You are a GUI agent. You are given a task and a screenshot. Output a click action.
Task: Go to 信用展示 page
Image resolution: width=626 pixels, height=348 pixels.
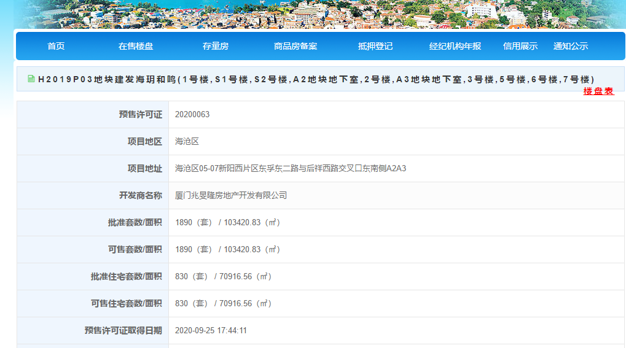pyautogui.click(x=520, y=46)
